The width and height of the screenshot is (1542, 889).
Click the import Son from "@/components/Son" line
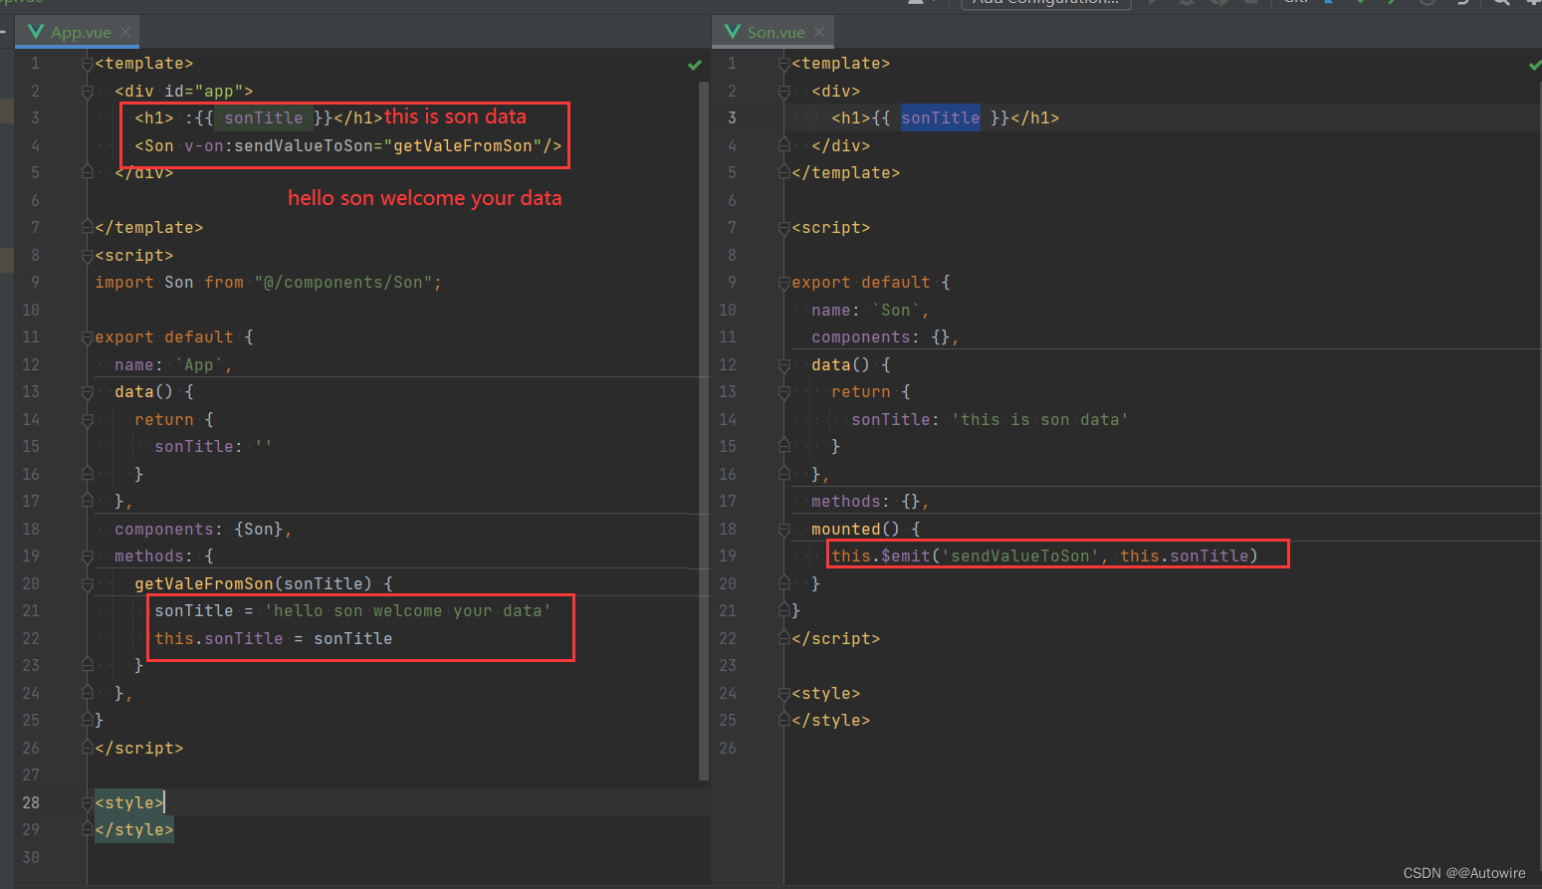268,283
